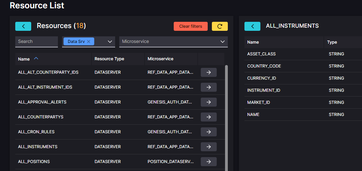This screenshot has height=171, width=362.
Task: Toggle ascending sort arrow on Name column
Action: point(36,58)
